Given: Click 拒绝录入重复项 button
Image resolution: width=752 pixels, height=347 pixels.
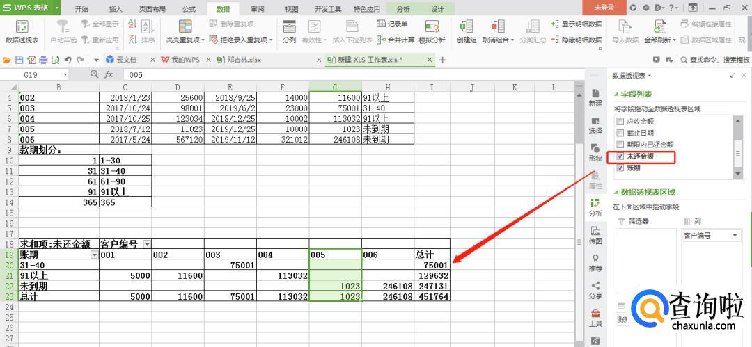Looking at the screenshot, I should [x=241, y=40].
